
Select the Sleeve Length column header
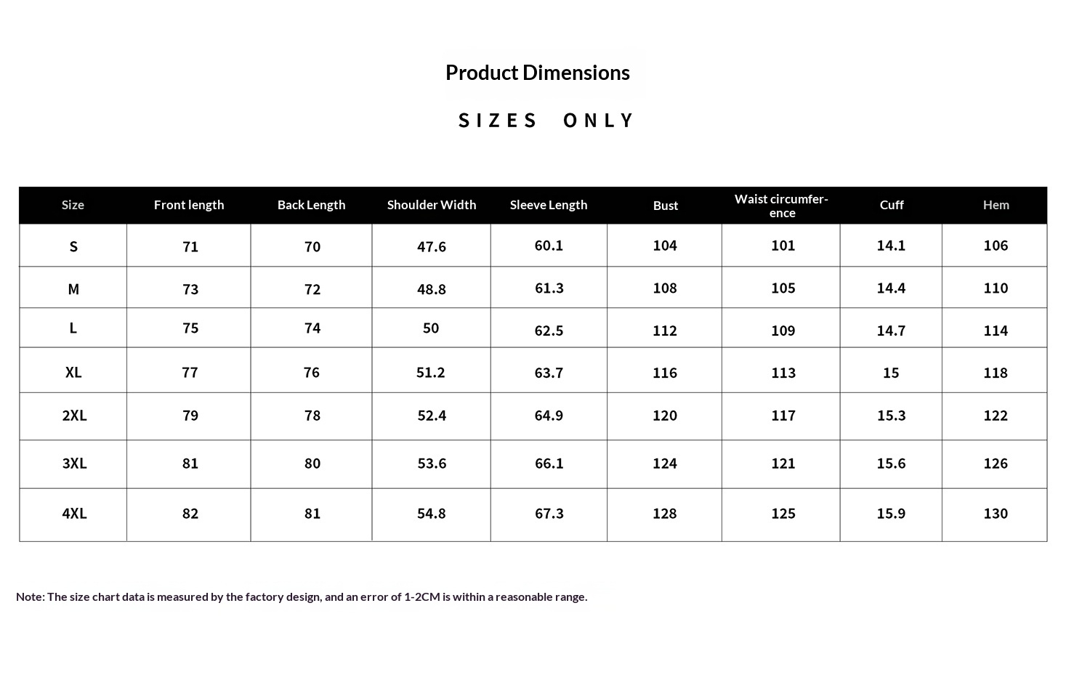pos(549,205)
